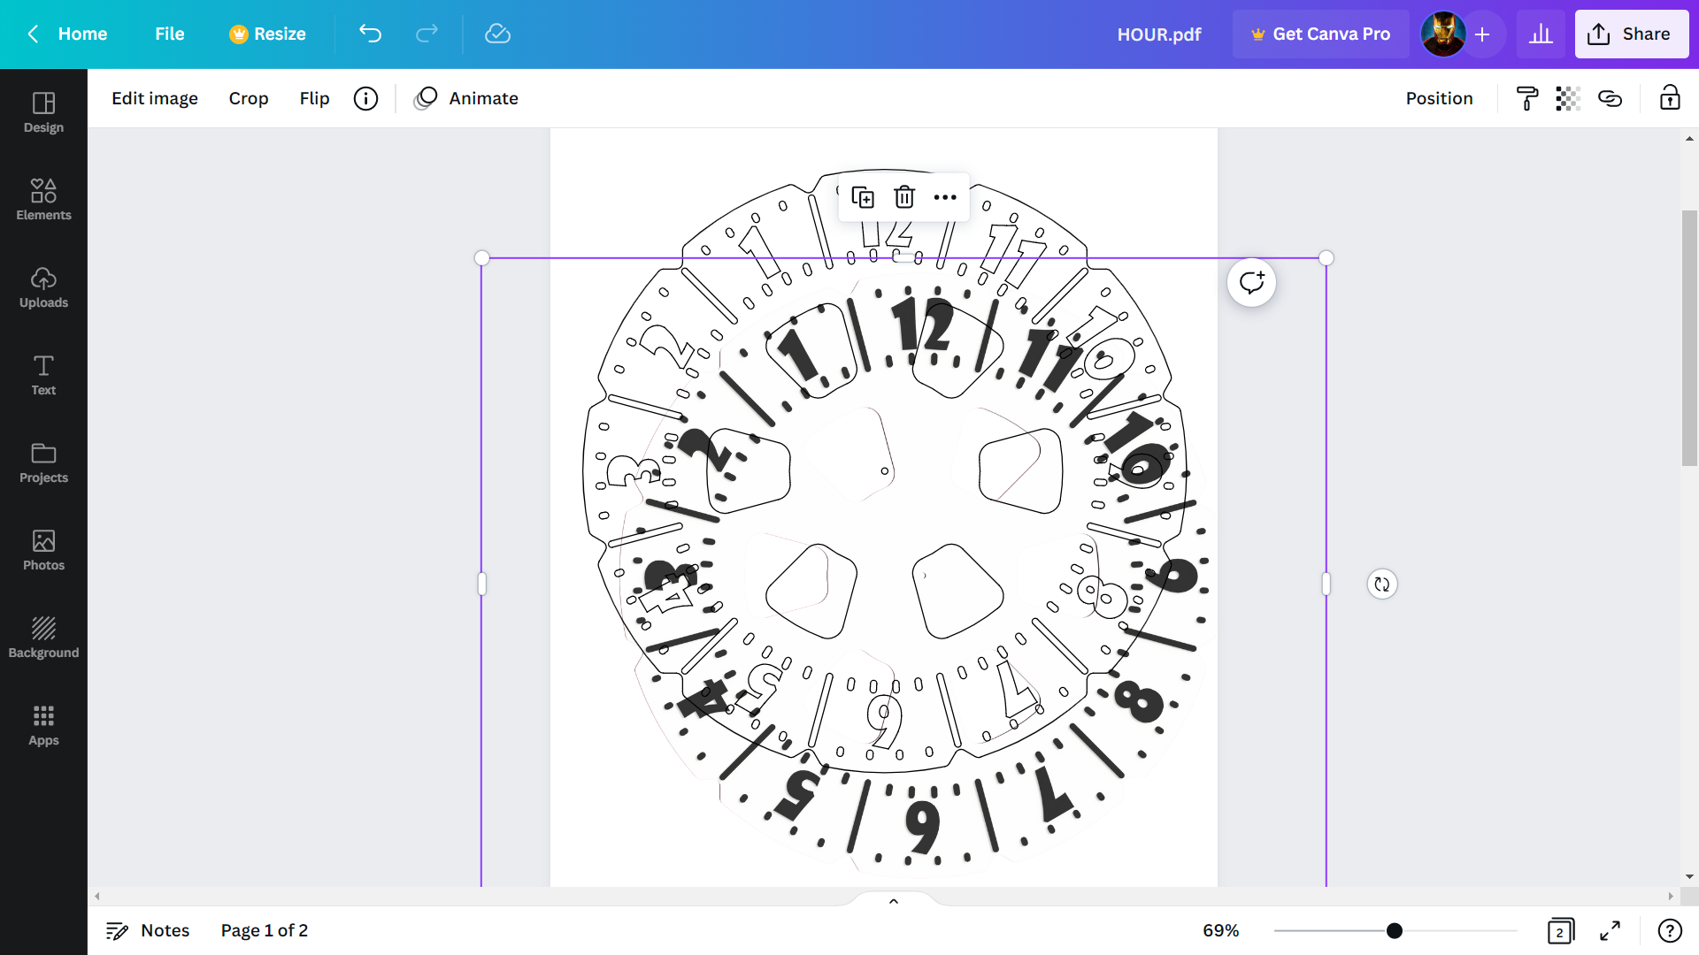The image size is (1699, 955).
Task: Open the Resize menu
Action: (x=267, y=34)
